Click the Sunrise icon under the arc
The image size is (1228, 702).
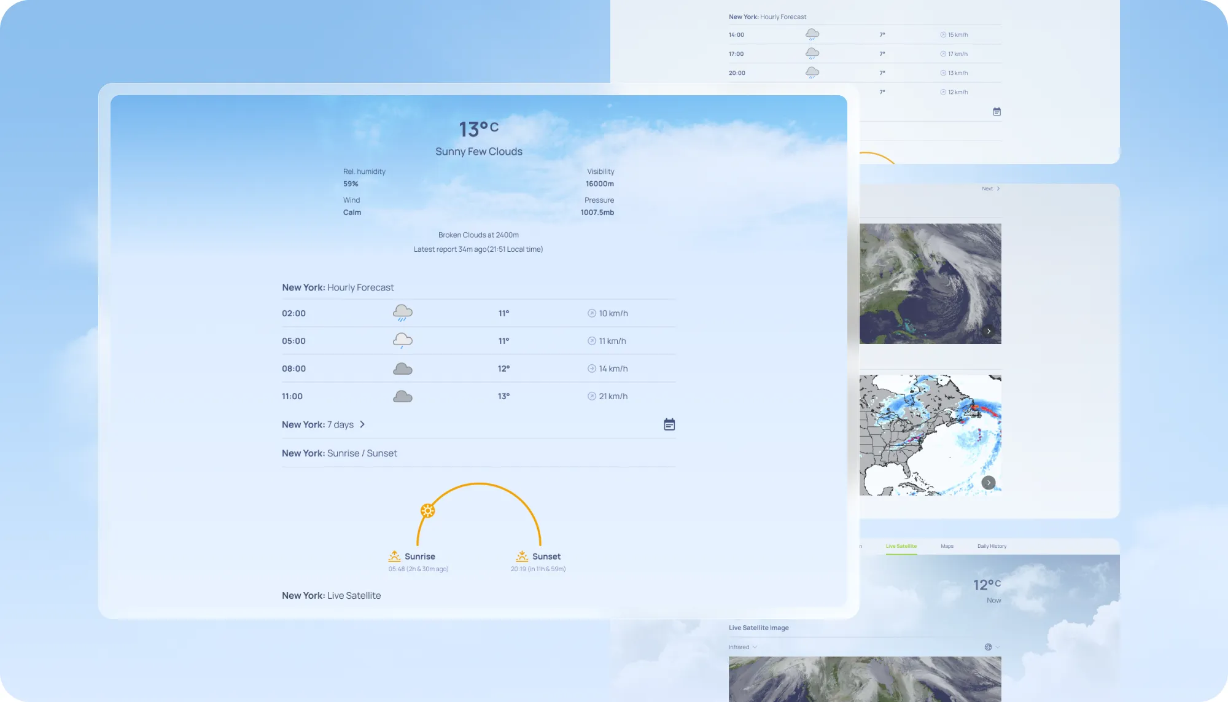394,556
